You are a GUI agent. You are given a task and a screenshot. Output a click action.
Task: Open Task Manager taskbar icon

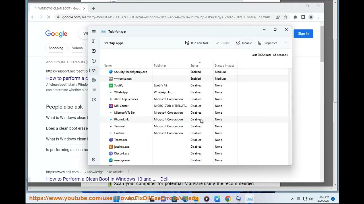coord(249,199)
